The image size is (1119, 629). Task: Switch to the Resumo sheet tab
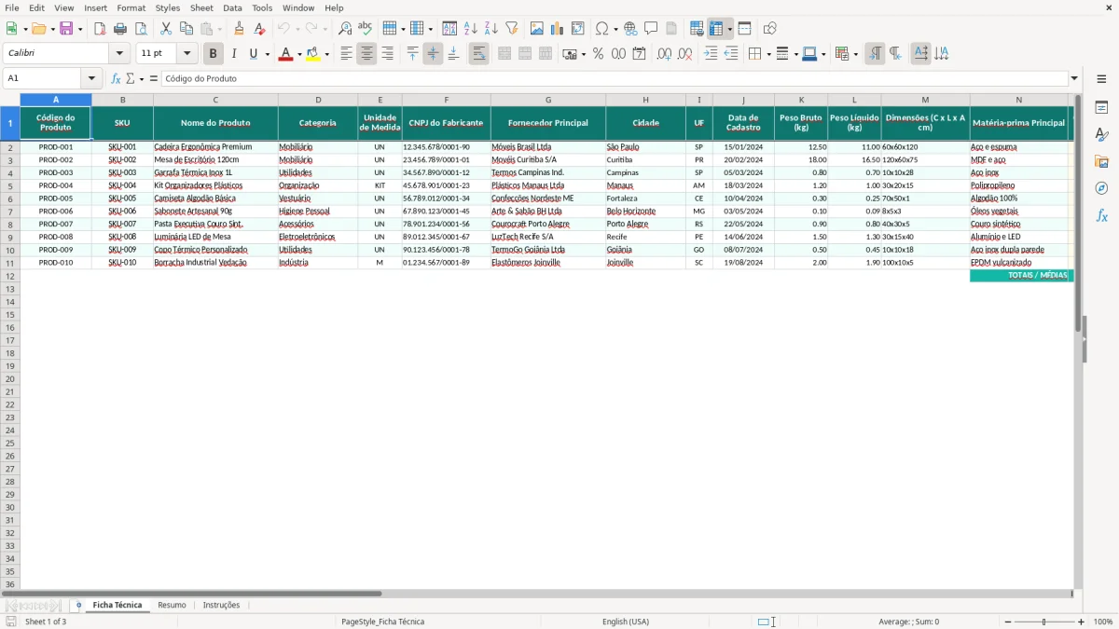click(x=172, y=606)
